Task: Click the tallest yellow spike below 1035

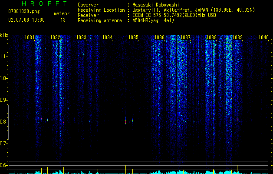Action: pos(125,170)
